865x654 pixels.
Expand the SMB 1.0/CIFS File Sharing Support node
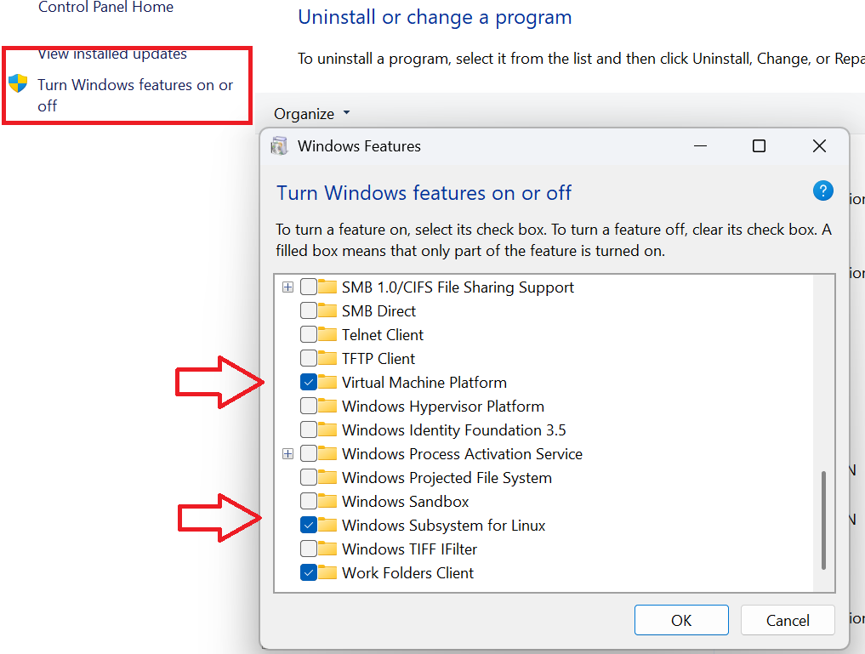click(x=288, y=287)
